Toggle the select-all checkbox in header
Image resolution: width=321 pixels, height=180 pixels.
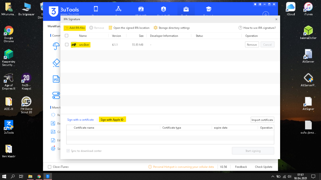pos(67,36)
